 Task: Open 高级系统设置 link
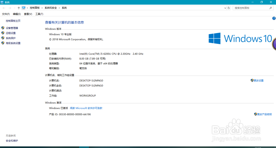tap(13, 43)
